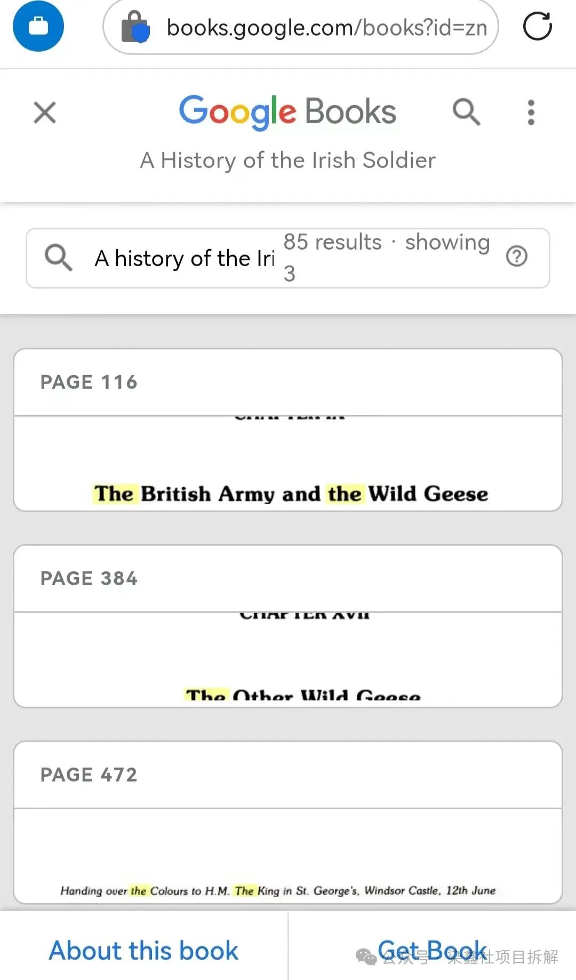The width and height of the screenshot is (576, 980).
Task: Open the Get Book tab
Action: (x=432, y=951)
